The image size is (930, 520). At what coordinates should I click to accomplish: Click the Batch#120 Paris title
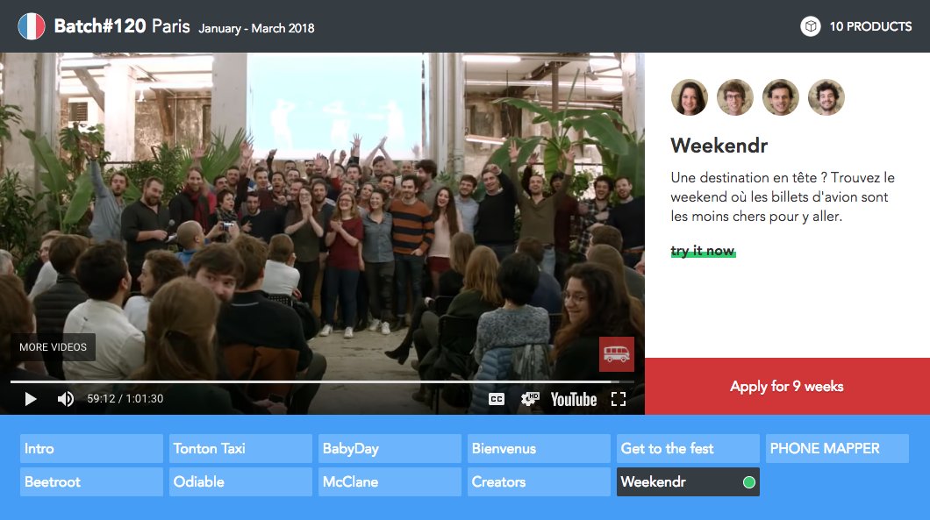pos(122,26)
